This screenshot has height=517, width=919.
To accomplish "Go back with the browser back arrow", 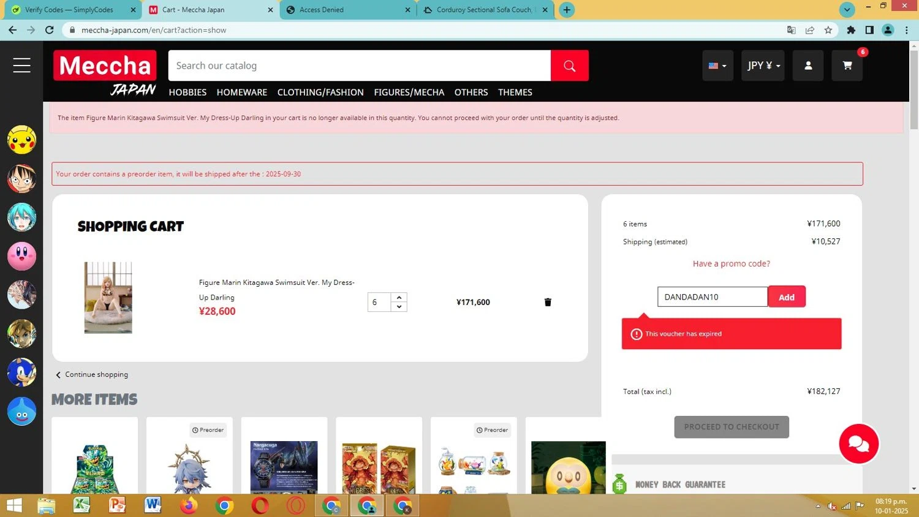I will pyautogui.click(x=12, y=30).
